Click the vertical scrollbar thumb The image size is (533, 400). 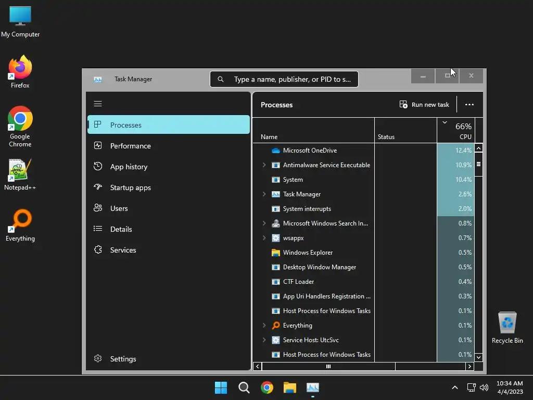click(x=479, y=164)
